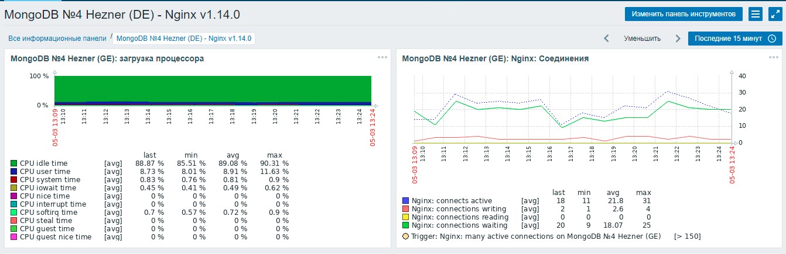
Task: Shift time range back with left arrow
Action: point(607,39)
